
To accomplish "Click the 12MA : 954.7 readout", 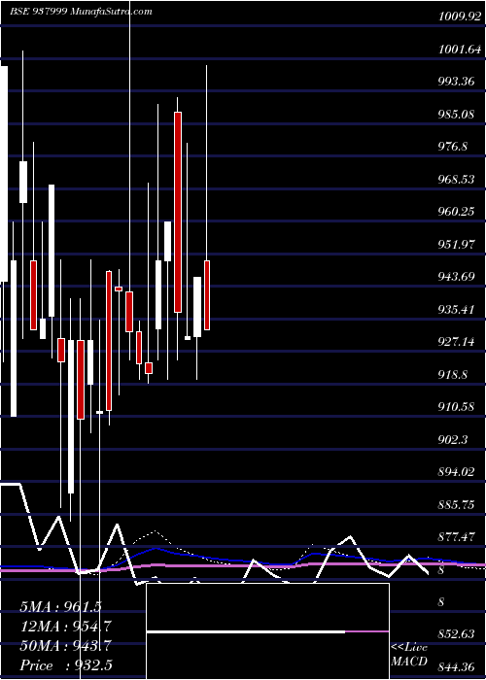I will (66, 627).
